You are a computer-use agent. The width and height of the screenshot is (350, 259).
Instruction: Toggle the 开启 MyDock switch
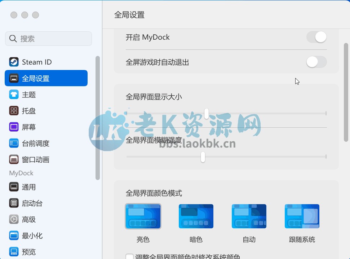[x=316, y=37]
